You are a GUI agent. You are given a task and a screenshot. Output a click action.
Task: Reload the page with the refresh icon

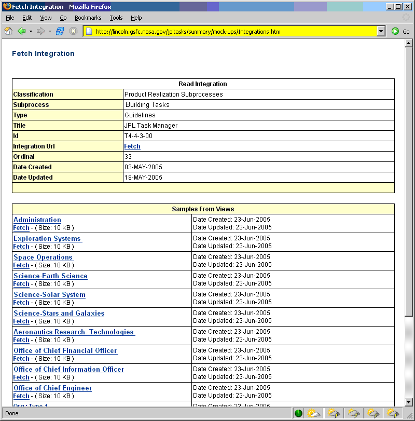[60, 31]
